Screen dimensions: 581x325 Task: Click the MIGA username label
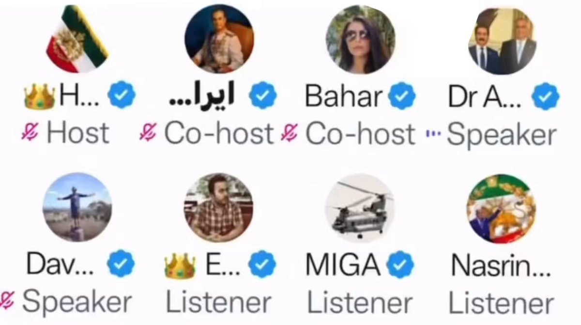344,265
